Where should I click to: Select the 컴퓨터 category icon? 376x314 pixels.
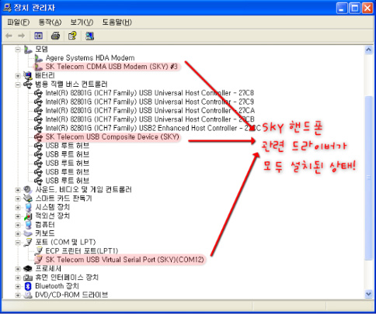point(28,225)
